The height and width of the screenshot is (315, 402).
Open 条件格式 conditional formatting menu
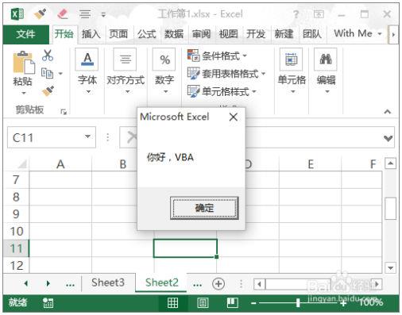(217, 56)
